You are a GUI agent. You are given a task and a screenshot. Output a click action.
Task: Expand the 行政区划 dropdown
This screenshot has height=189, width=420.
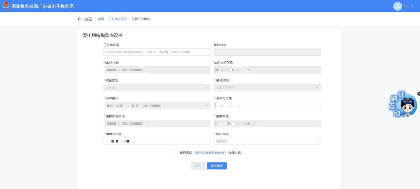[x=157, y=88]
